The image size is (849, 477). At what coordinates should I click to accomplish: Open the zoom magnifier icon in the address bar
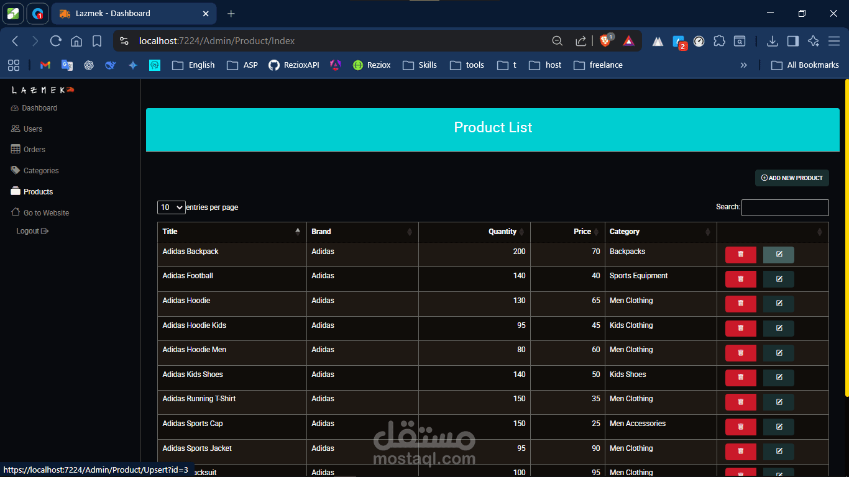pyautogui.click(x=558, y=41)
